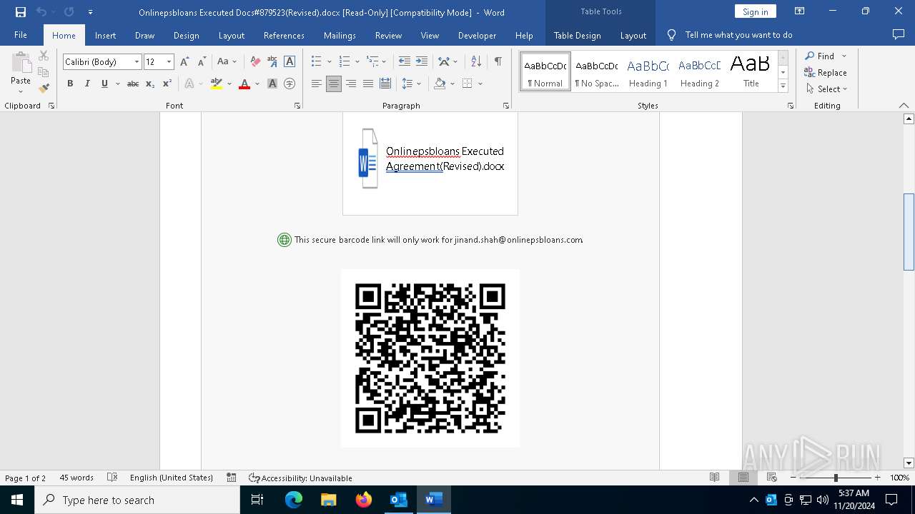Screen dimensions: 915x514
Task: Click the Character Shading icon
Action: pyautogui.click(x=272, y=84)
